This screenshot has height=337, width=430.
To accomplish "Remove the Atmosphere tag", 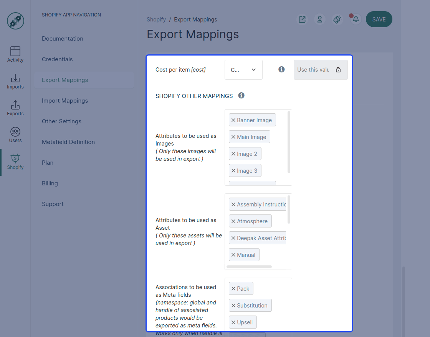I will pyautogui.click(x=233, y=221).
